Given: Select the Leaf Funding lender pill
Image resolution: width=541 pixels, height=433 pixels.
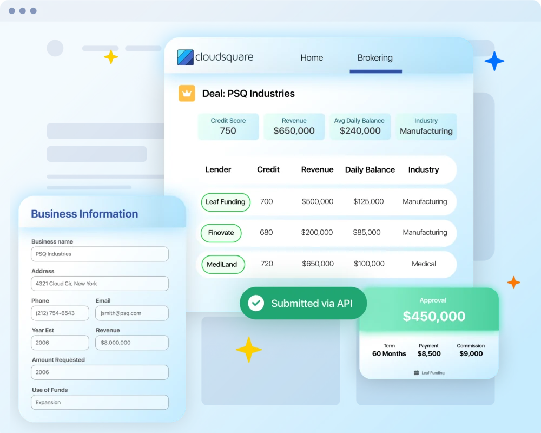Looking at the screenshot, I should coord(226,202).
